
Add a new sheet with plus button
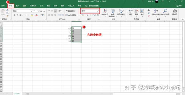27,94
